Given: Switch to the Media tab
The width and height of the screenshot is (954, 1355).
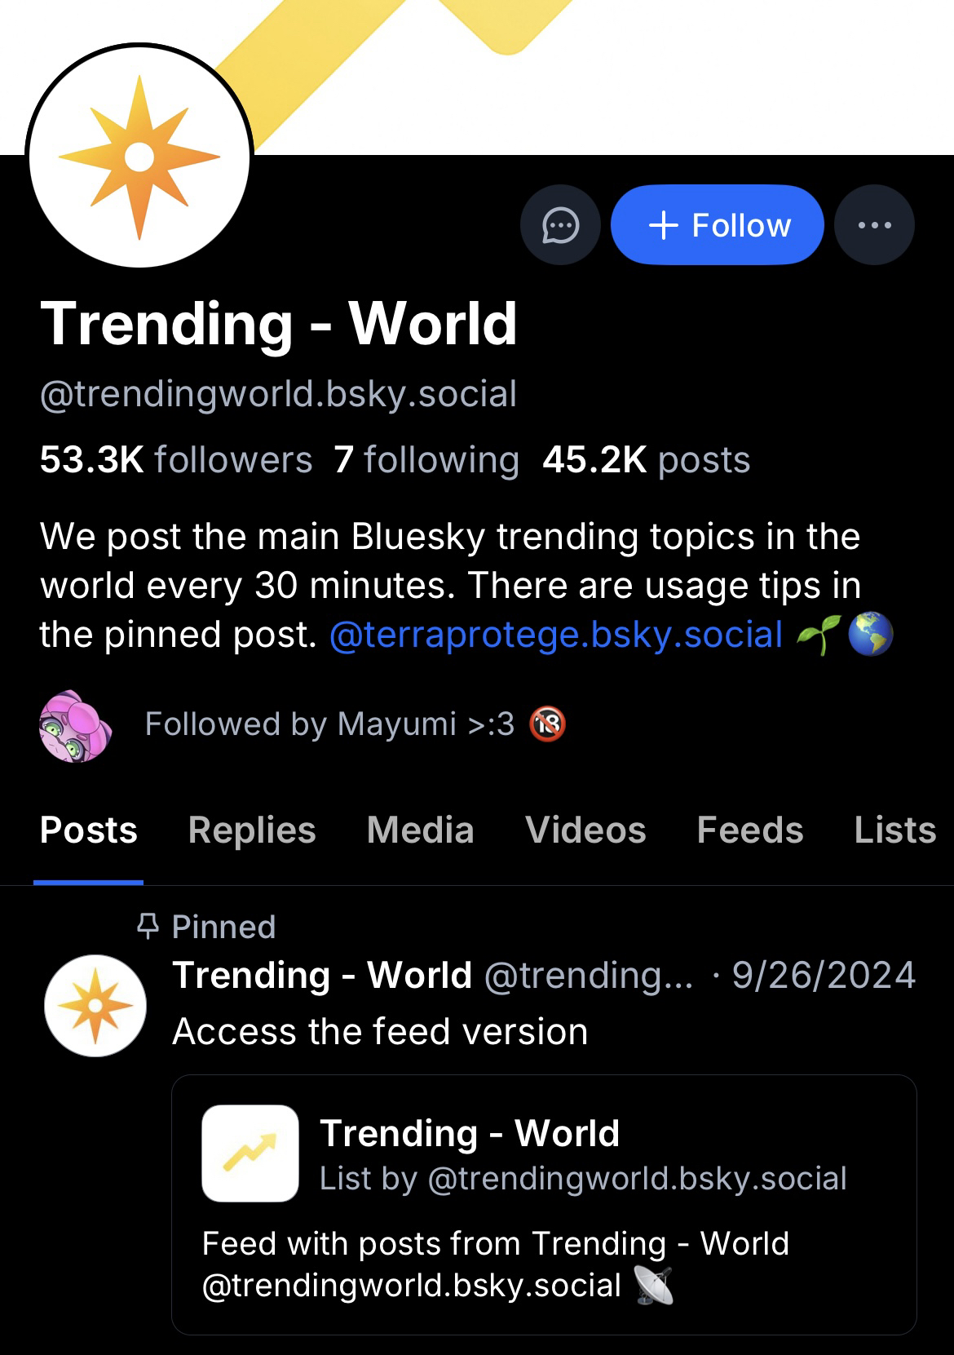Looking at the screenshot, I should 420,830.
